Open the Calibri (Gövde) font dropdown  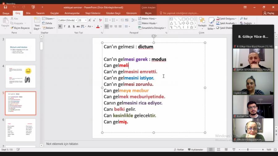(x=67, y=20)
